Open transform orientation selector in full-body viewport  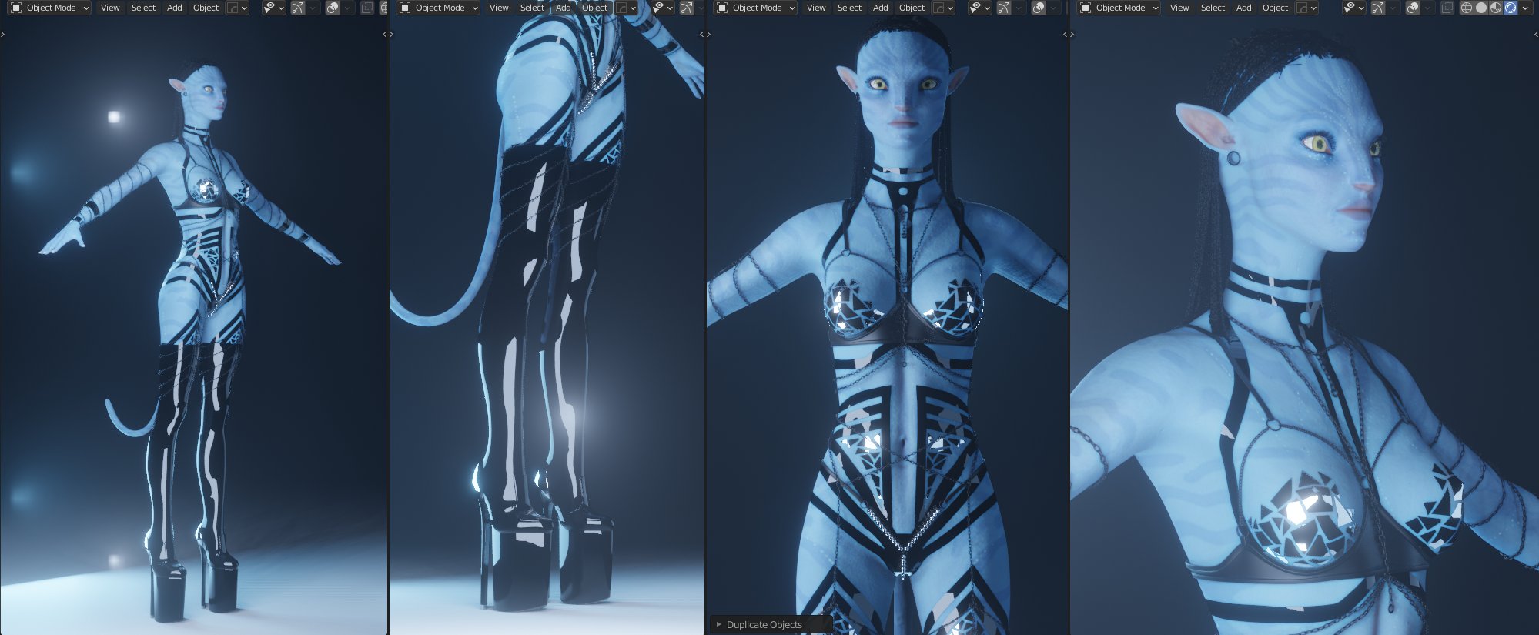click(236, 8)
